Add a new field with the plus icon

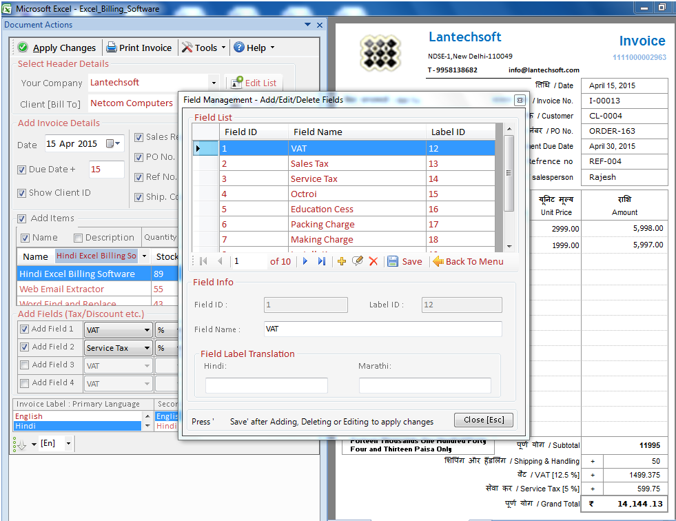tap(342, 261)
